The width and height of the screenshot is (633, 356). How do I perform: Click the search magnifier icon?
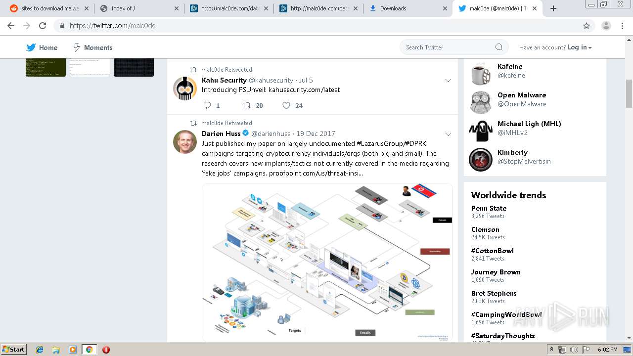[x=499, y=47]
